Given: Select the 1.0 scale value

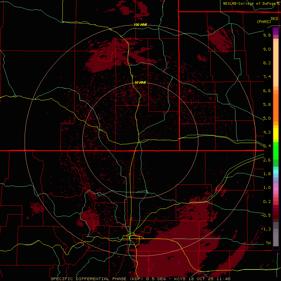Looking at the screenshot, I should tap(267, 188).
